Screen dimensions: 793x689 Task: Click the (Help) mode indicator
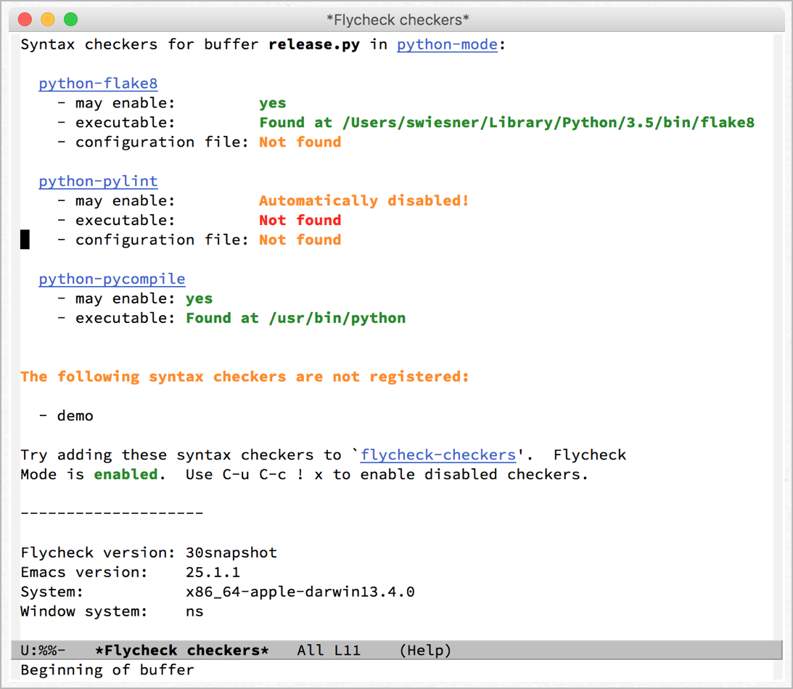425,651
